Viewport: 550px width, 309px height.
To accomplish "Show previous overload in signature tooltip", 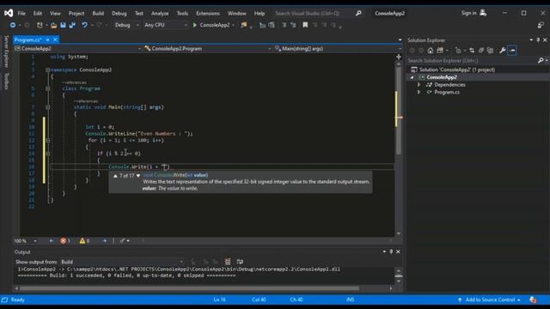I will (115, 175).
